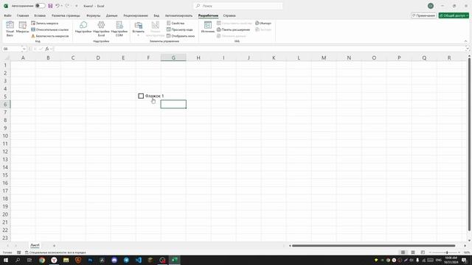Open the XML Источник (Source) pane
This screenshot has width=472, height=265.
pos(208,27)
